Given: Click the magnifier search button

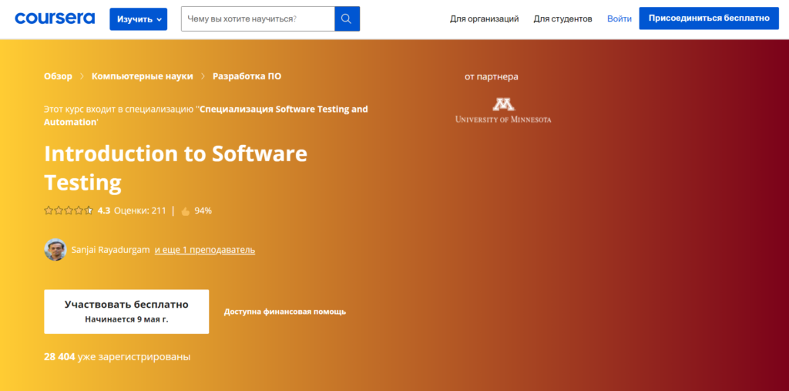Looking at the screenshot, I should [x=347, y=19].
